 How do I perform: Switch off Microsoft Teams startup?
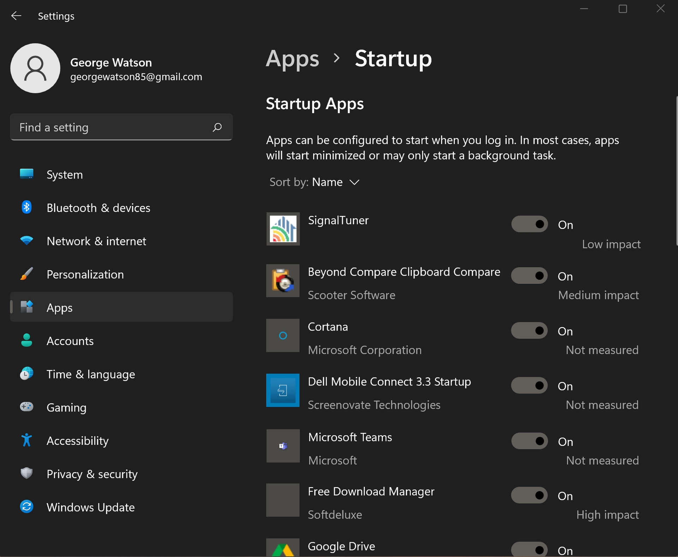coord(530,441)
